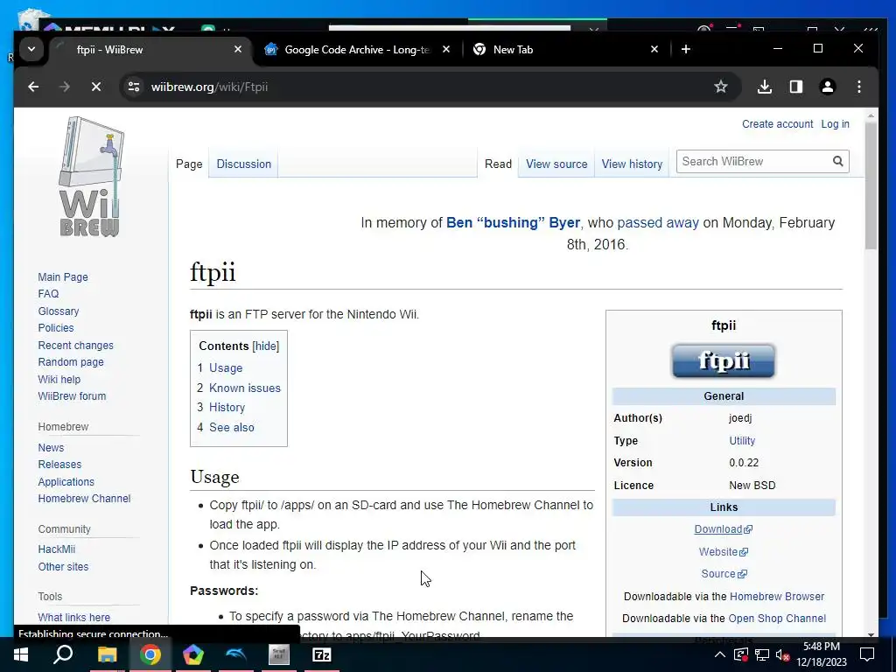
Task: Open the 7-Zip taskbar icon
Action: [322, 654]
